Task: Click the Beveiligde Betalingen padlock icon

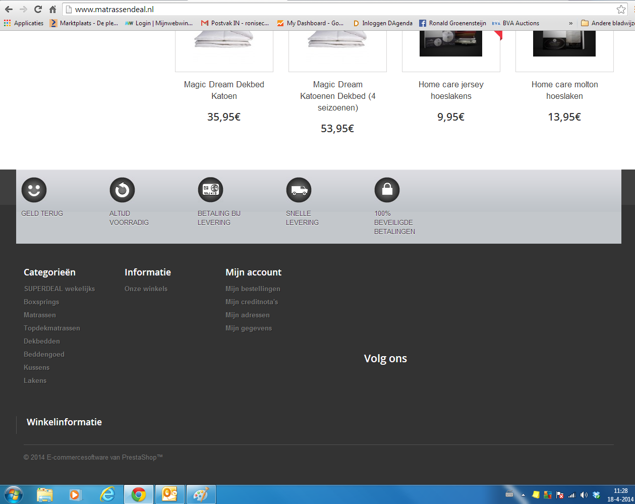Action: 387,190
